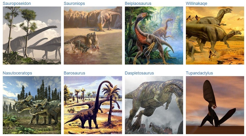
Task: Select the Willinakaqe herd image
Action: coord(215,35)
